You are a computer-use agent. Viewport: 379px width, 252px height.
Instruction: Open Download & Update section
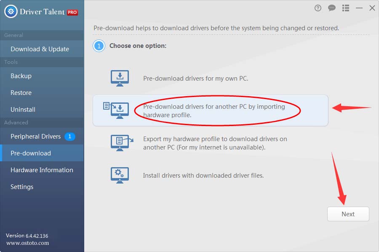42,49
